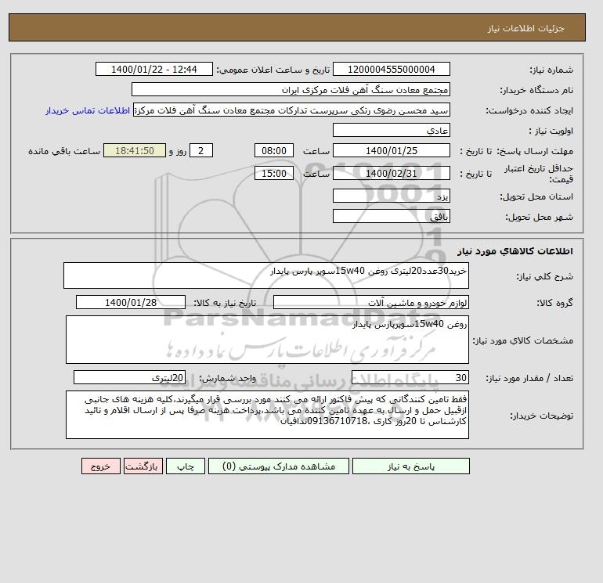Click the ایجاد کننده درخواست label
Viewport: 603px width, 583px height.
(x=529, y=110)
